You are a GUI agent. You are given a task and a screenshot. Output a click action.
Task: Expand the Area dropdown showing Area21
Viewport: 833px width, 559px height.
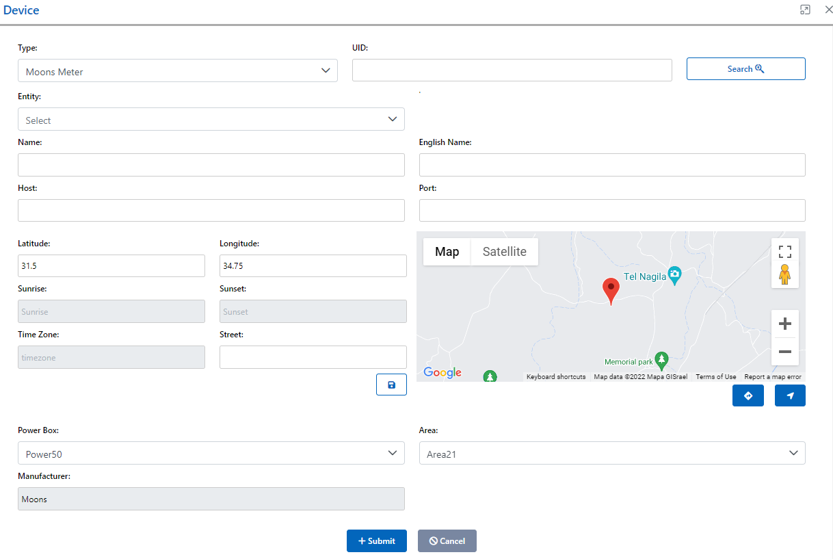(611, 453)
